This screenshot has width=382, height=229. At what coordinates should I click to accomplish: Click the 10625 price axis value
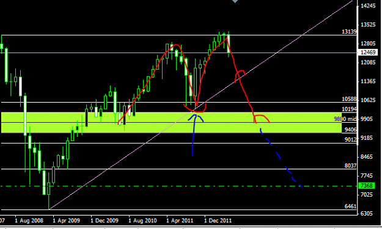[368, 100]
